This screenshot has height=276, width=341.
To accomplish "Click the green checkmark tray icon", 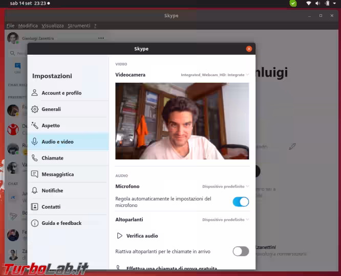I will coord(293,4).
